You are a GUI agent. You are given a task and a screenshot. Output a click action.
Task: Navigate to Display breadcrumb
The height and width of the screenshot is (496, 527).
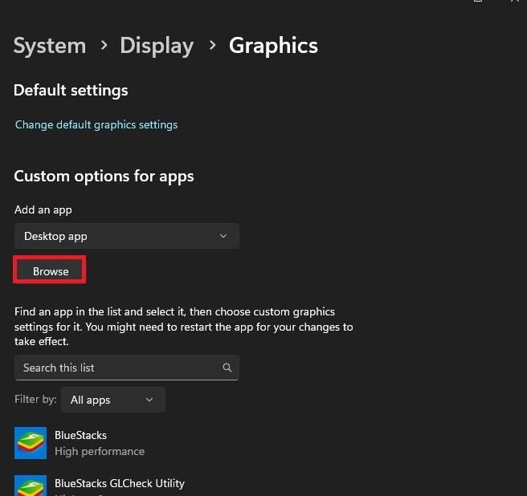pos(157,46)
